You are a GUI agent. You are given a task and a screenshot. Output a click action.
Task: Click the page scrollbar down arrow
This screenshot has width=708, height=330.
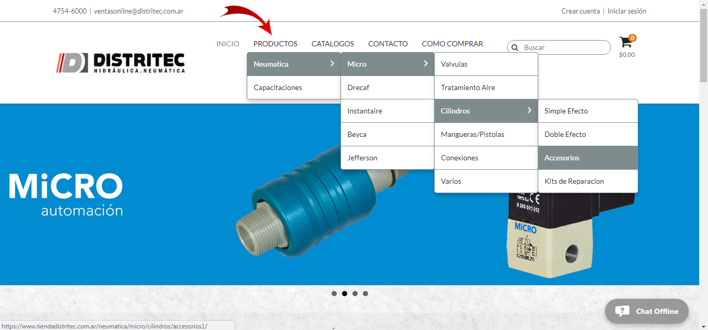tap(703, 325)
